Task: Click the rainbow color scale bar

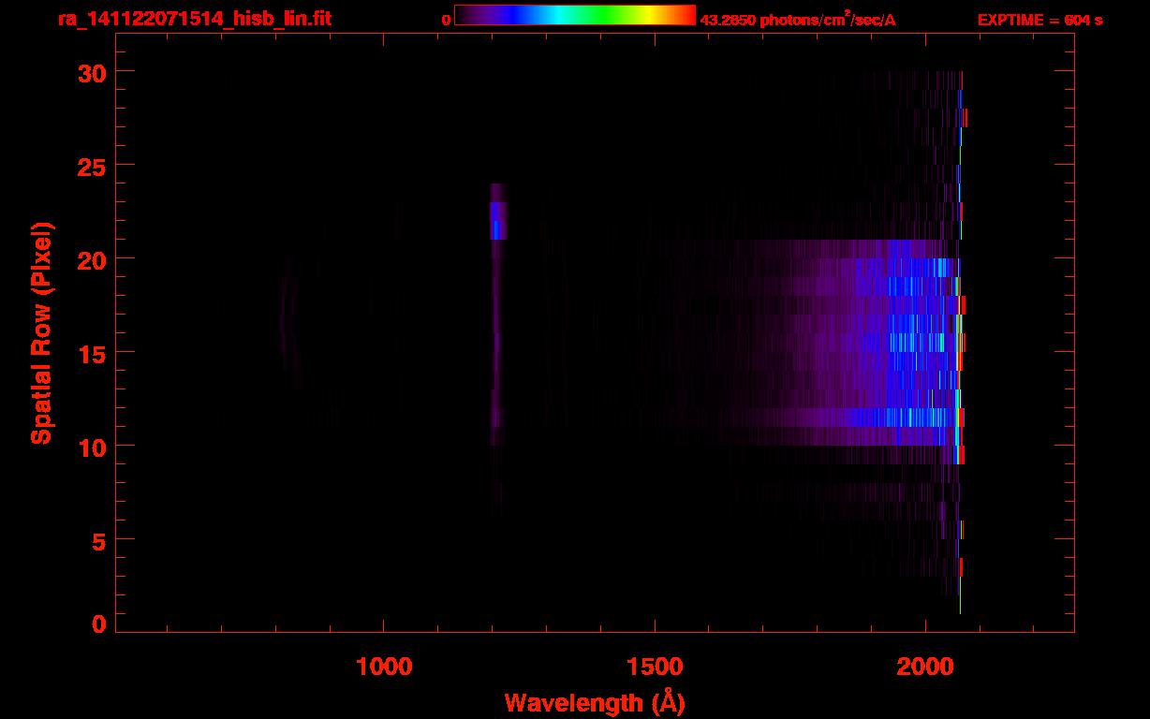Action: tap(575, 16)
